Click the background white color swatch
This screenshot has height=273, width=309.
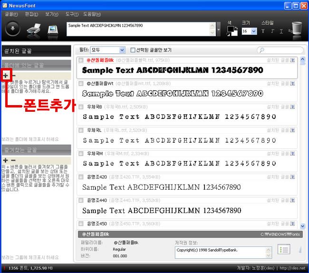(x=234, y=33)
